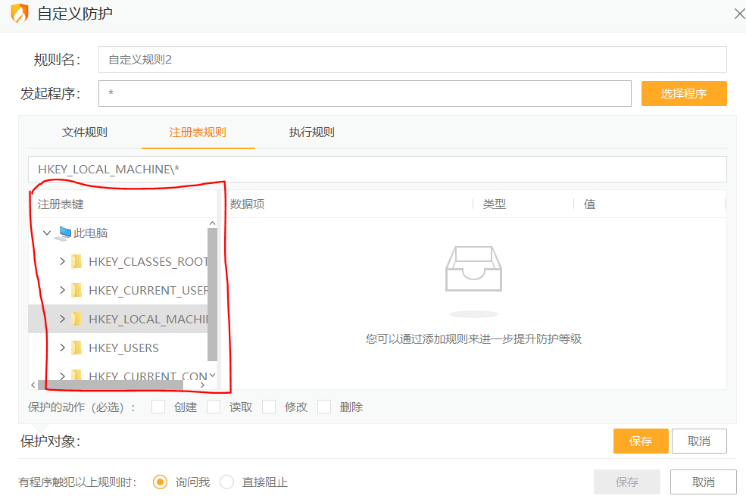Viewport: 746px width, 499px height.
Task: Click the tree scrollbar down arrow
Action: coord(212,375)
